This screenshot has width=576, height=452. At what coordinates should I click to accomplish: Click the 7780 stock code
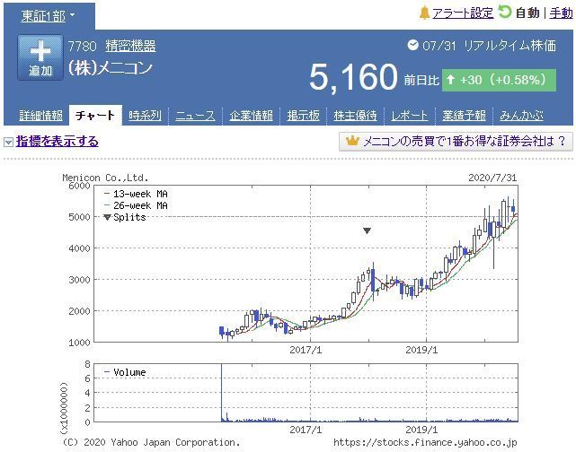[x=83, y=47]
